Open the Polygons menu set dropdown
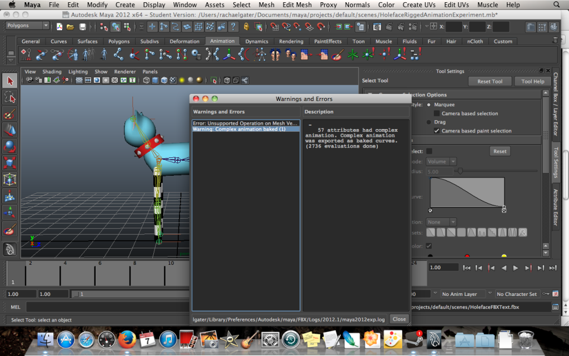Viewport: 569px width, 356px height. [27, 26]
